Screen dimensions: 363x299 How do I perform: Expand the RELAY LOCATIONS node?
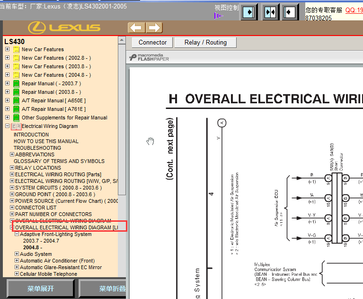[12, 167]
